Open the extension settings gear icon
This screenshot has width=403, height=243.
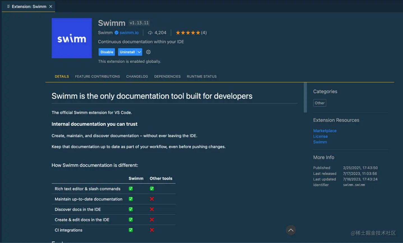[x=148, y=52]
